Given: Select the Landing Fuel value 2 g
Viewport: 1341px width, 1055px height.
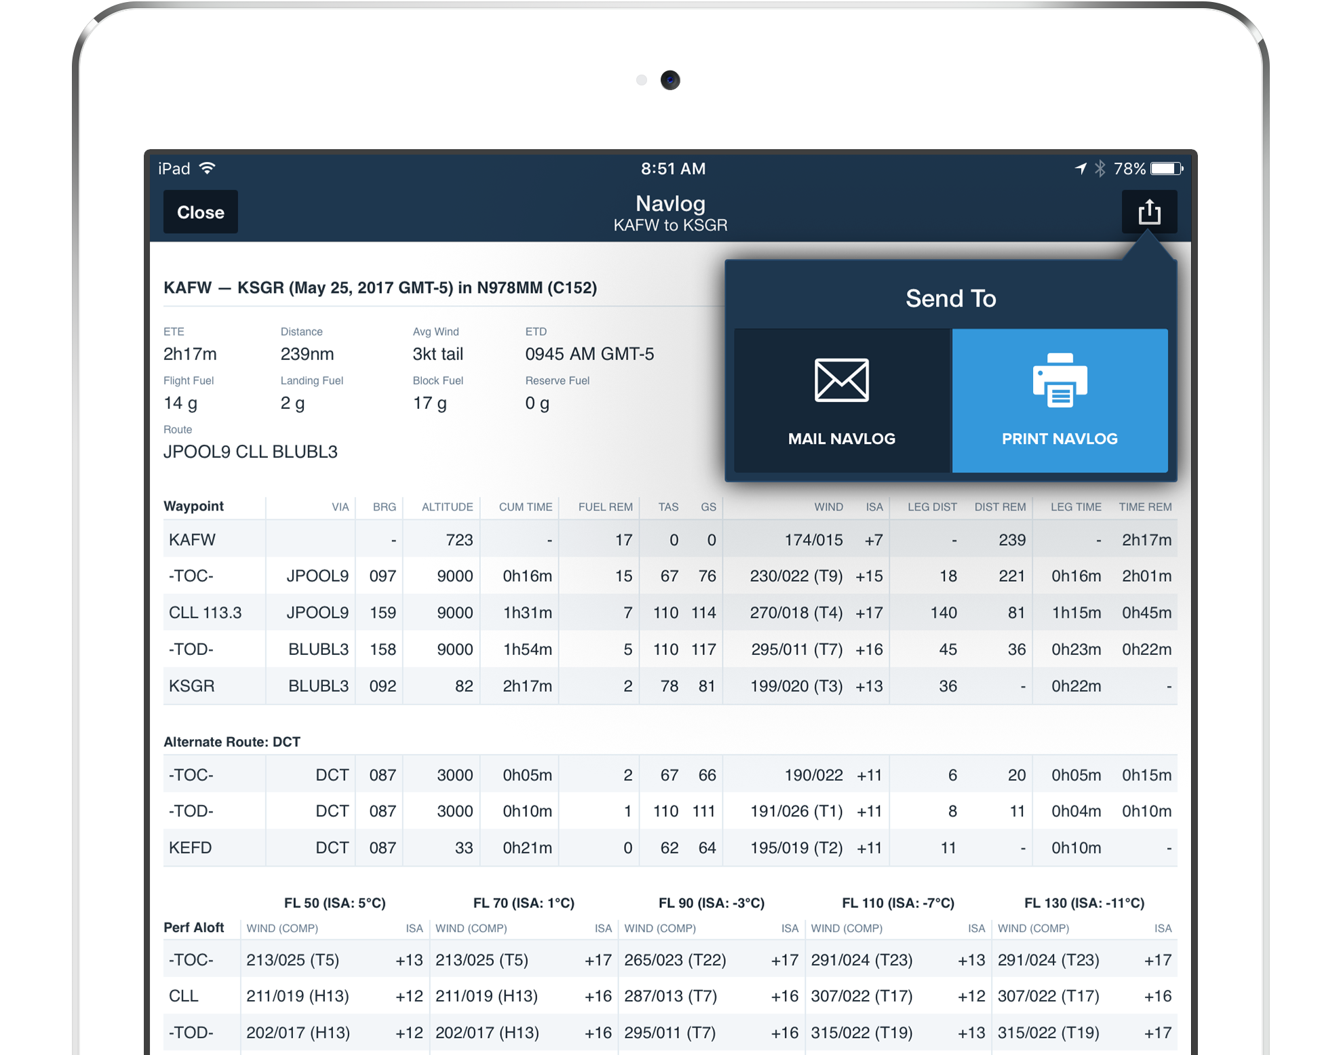Looking at the screenshot, I should tap(292, 403).
